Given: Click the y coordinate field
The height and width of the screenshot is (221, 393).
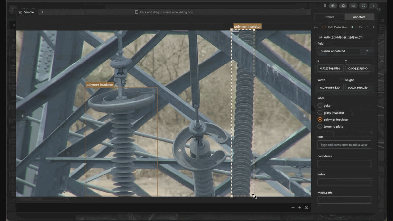Looking at the screenshot, I should click(358, 69).
